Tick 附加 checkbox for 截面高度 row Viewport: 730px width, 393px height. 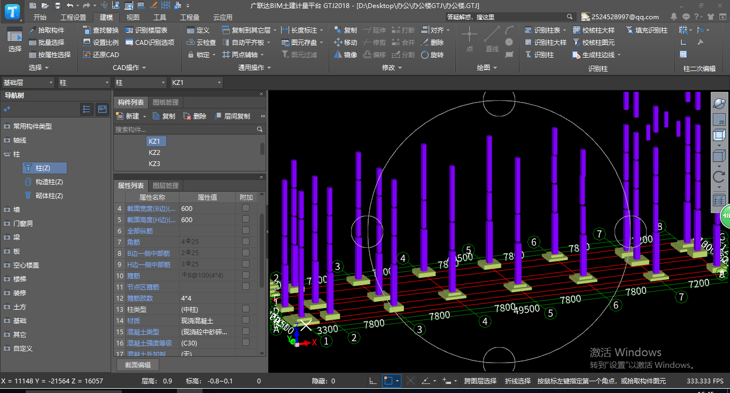246,219
